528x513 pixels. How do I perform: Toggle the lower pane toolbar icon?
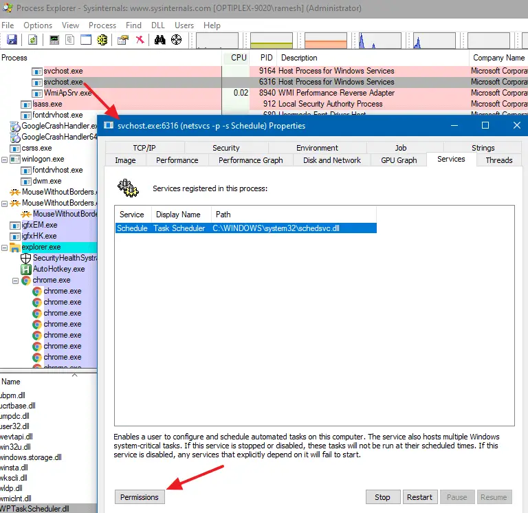(x=86, y=40)
